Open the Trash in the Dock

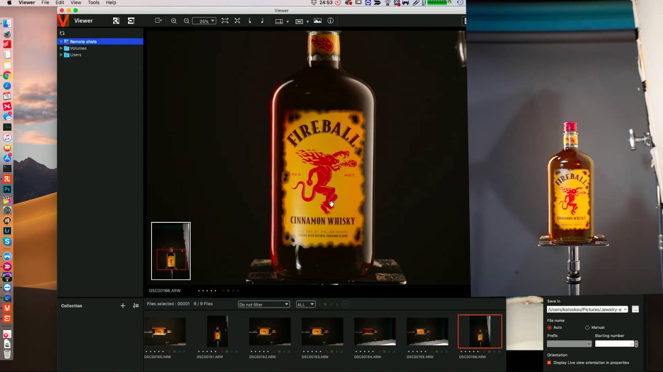click(7, 354)
